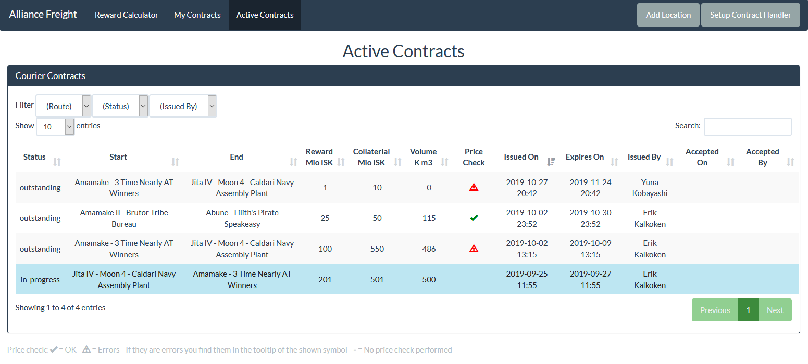The width and height of the screenshot is (808, 364).
Task: Click collateral value 501 cell
Action: 377,280
